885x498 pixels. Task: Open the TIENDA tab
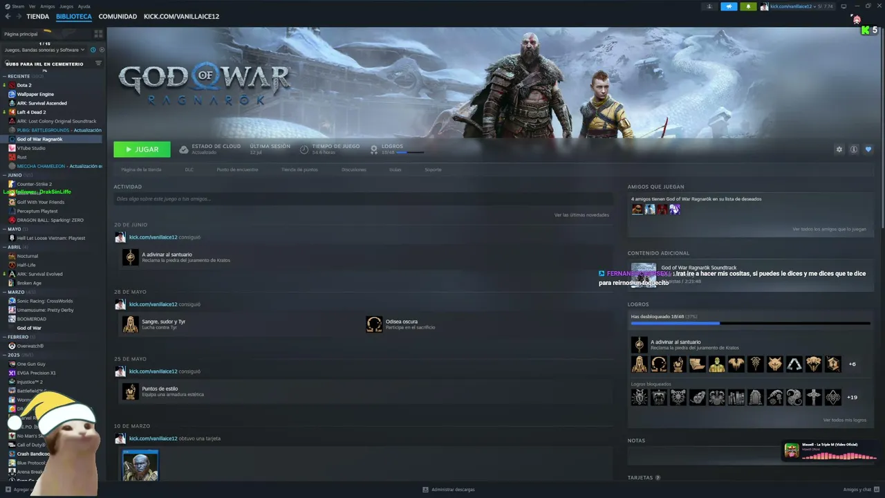(x=38, y=17)
